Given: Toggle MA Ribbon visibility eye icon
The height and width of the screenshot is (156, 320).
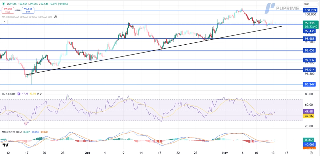Looking at the screenshot, I should [x=55, y=17].
